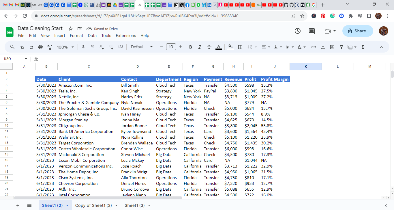
Task: Open the comment history panel
Action: tap(312, 31)
